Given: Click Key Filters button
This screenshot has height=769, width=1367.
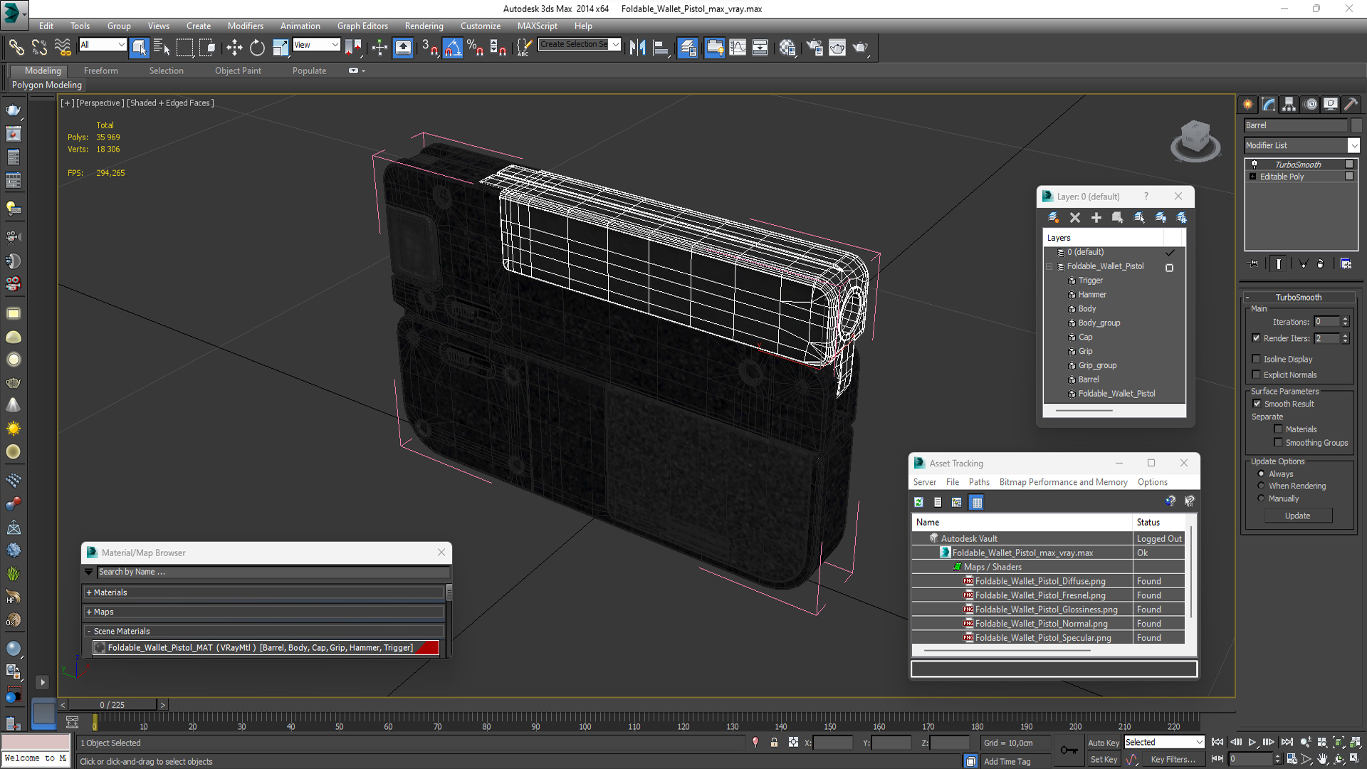Looking at the screenshot, I should pyautogui.click(x=1173, y=759).
